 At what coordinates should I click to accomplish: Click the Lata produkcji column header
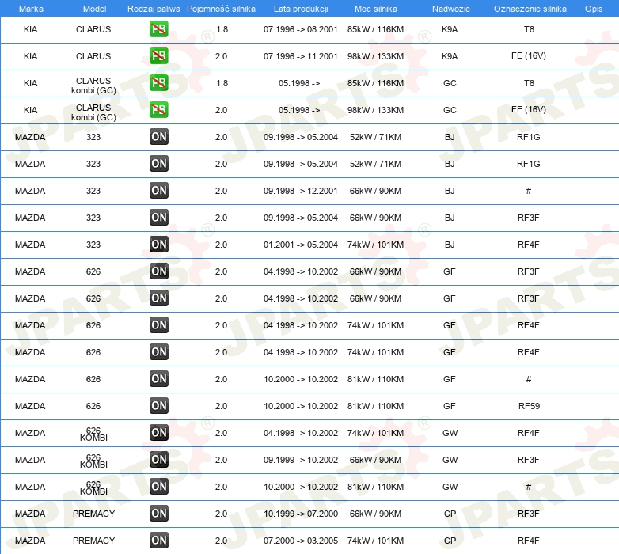301,9
